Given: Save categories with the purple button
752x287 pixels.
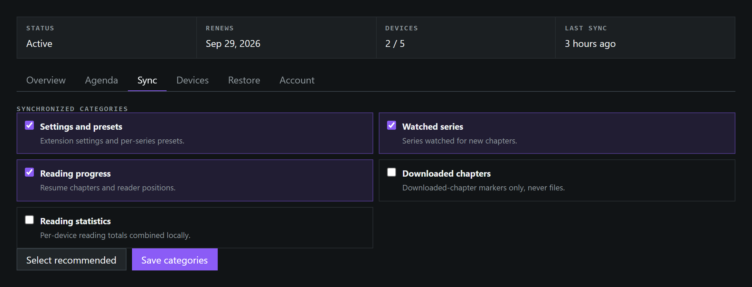Looking at the screenshot, I should (x=175, y=259).
